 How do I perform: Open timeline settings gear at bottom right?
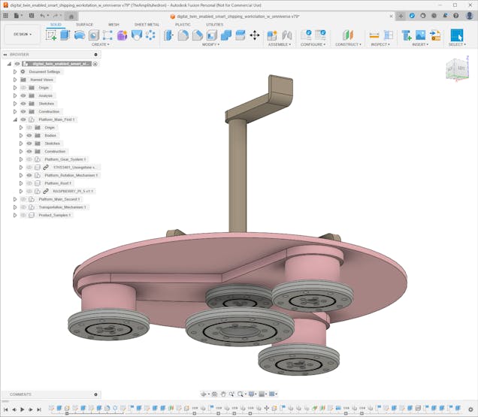click(470, 409)
